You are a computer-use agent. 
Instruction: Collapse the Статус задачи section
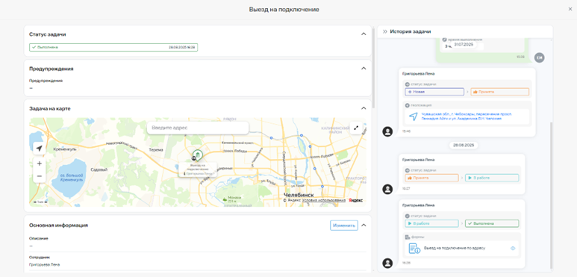364,34
